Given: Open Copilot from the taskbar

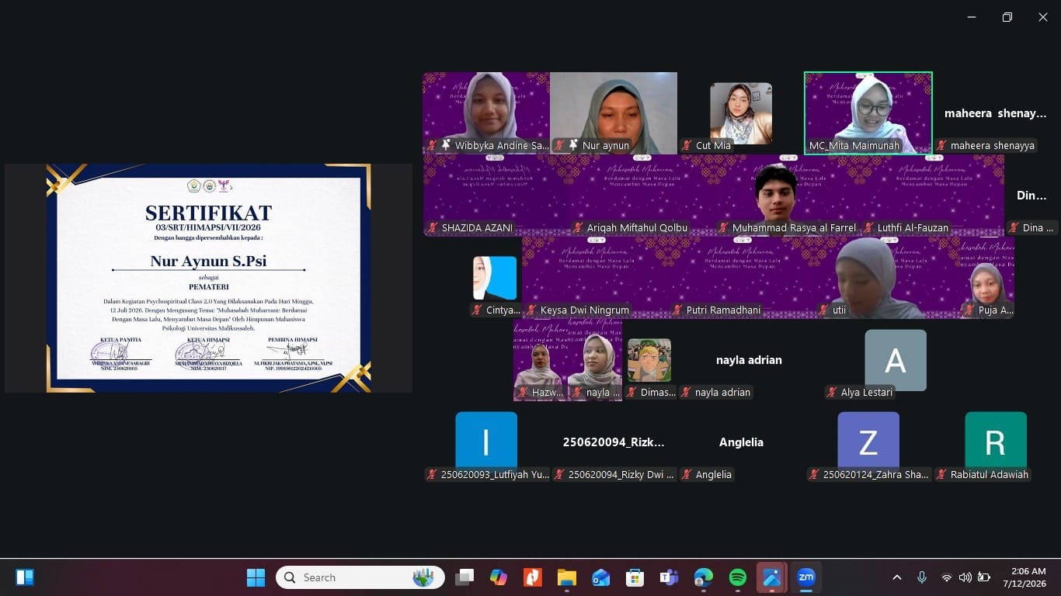Looking at the screenshot, I should [x=498, y=577].
